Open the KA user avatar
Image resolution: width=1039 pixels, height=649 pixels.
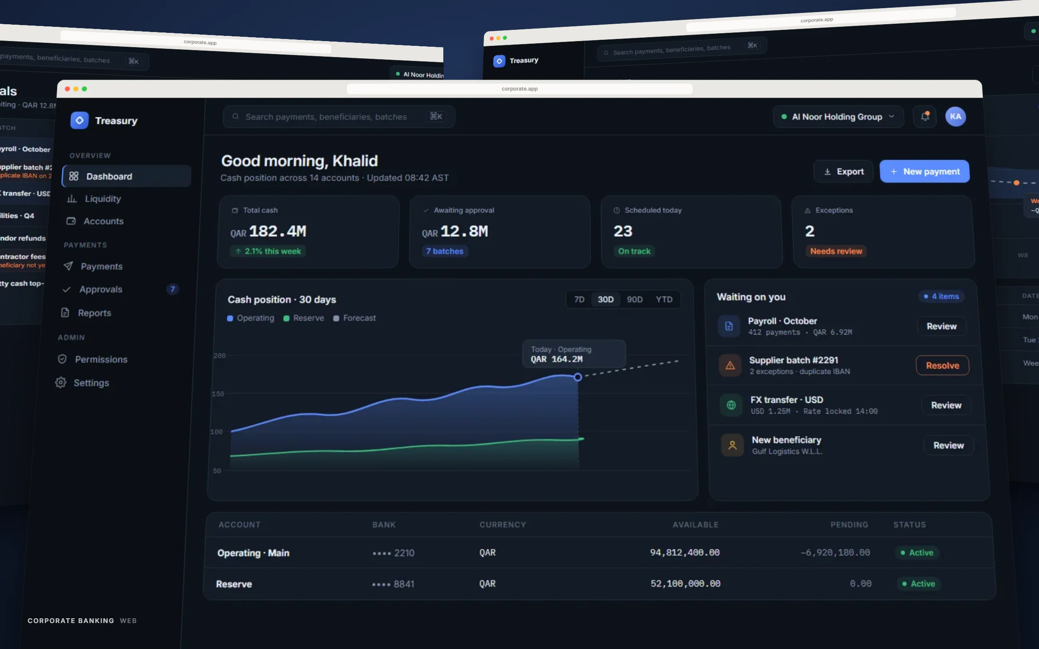coord(955,116)
